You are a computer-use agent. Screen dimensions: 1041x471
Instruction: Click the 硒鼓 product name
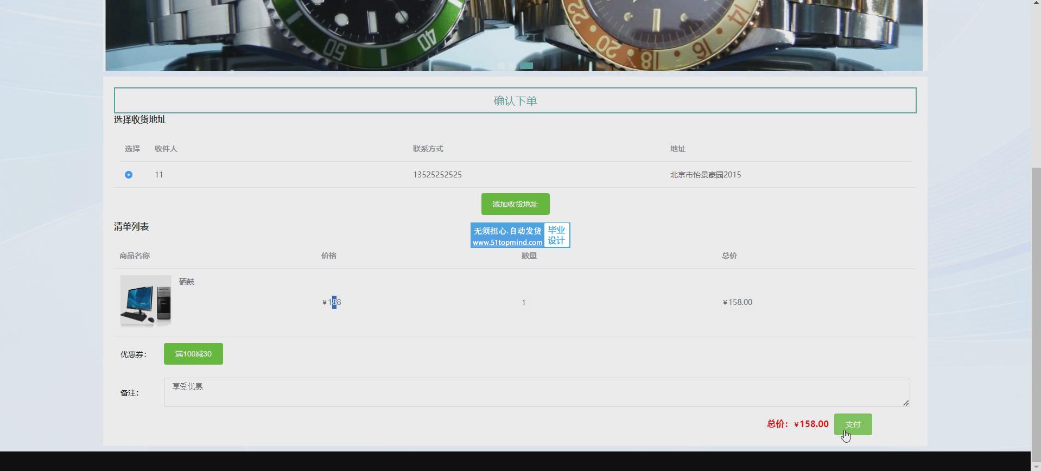(187, 282)
